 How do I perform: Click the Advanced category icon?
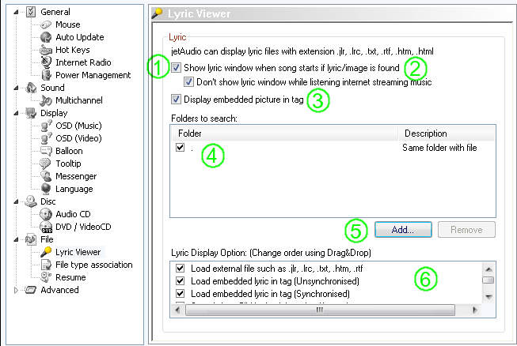click(x=31, y=290)
